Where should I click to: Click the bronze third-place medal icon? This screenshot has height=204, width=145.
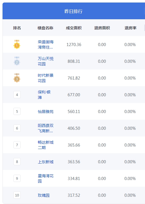pyautogui.click(x=17, y=78)
